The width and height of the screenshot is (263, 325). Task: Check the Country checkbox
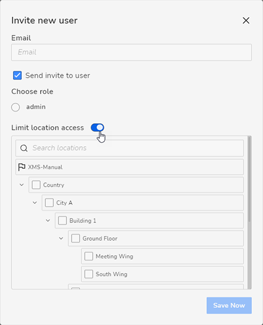36,185
